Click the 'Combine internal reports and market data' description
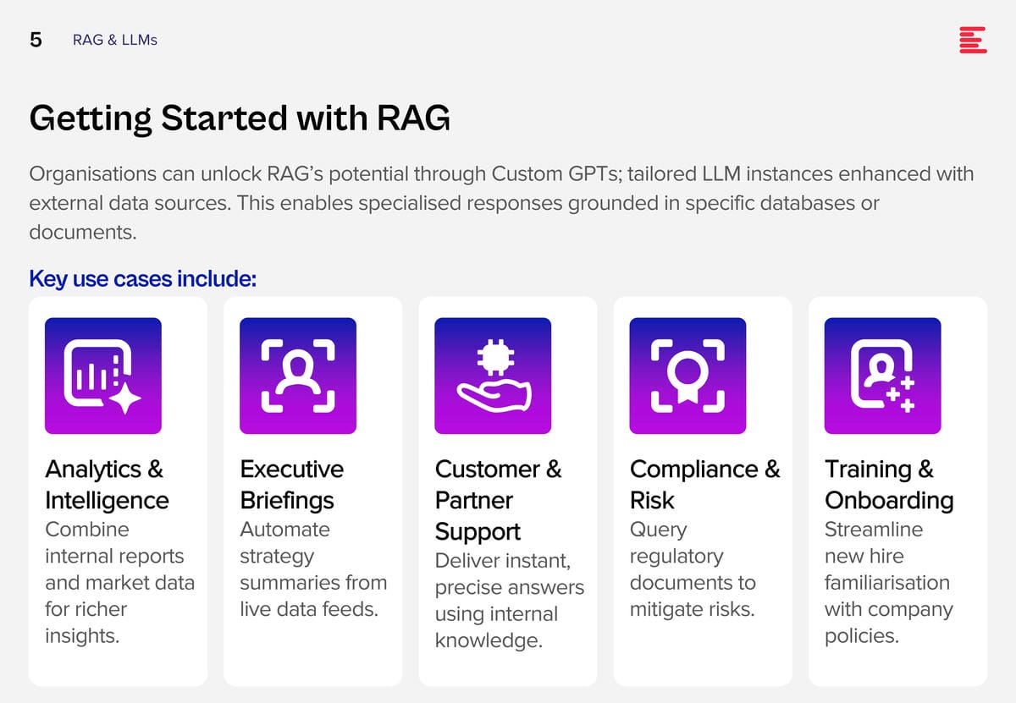 (x=119, y=583)
